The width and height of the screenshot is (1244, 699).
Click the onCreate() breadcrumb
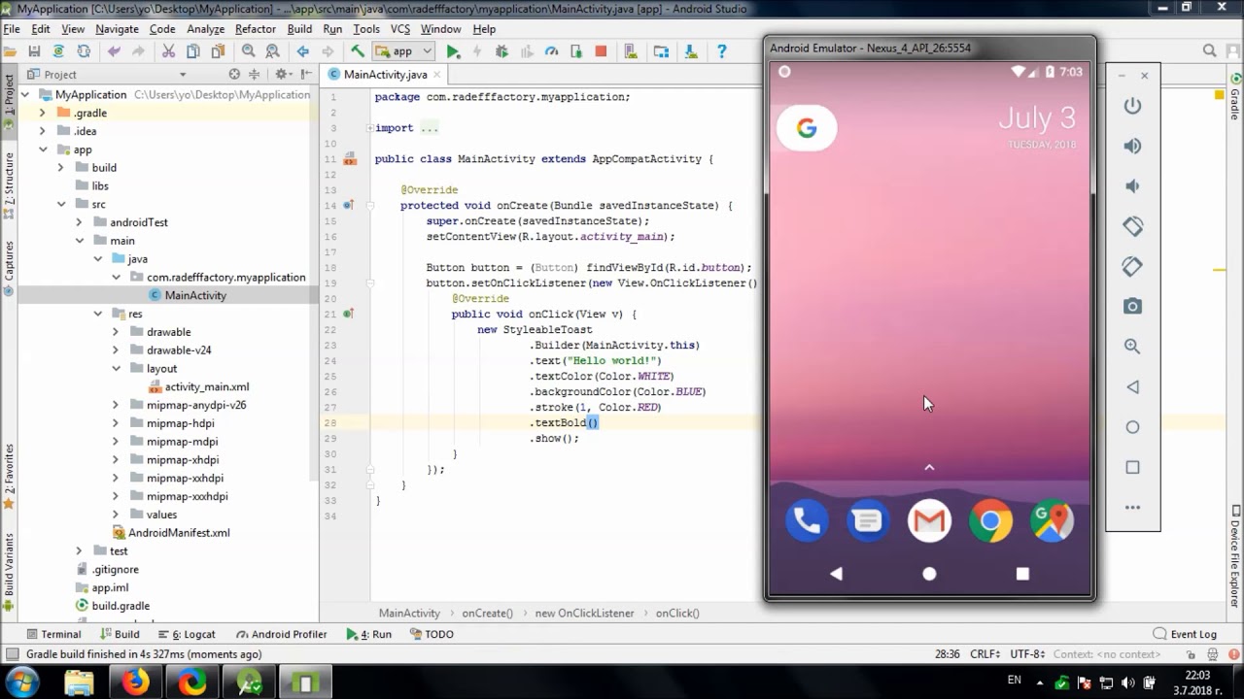[x=487, y=614]
